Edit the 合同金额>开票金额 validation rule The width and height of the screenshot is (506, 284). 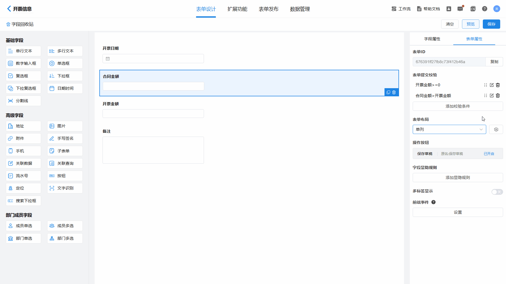pos(492,96)
